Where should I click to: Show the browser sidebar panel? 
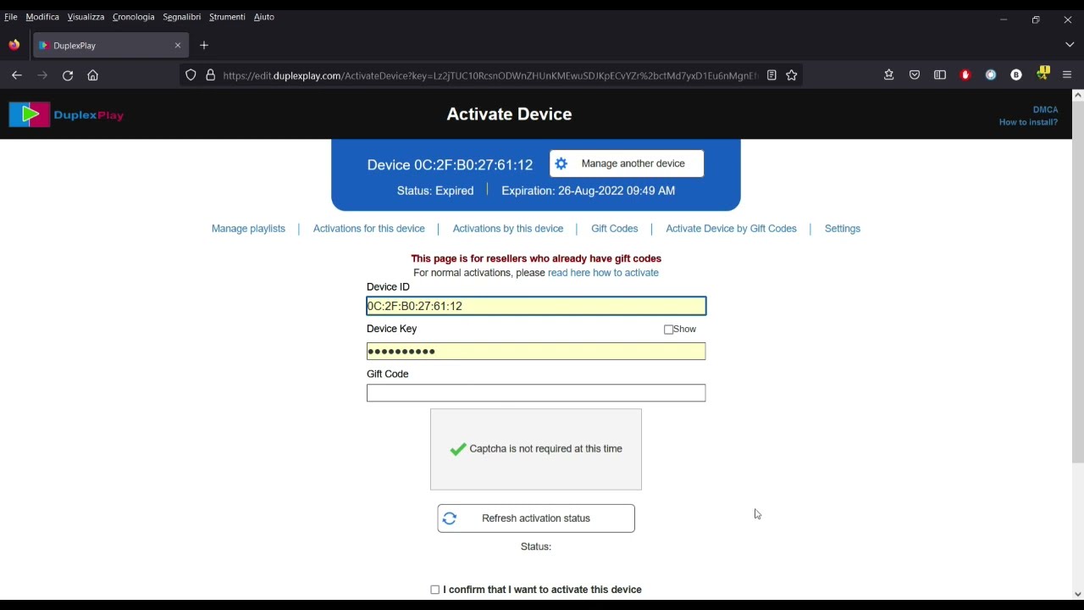[940, 75]
